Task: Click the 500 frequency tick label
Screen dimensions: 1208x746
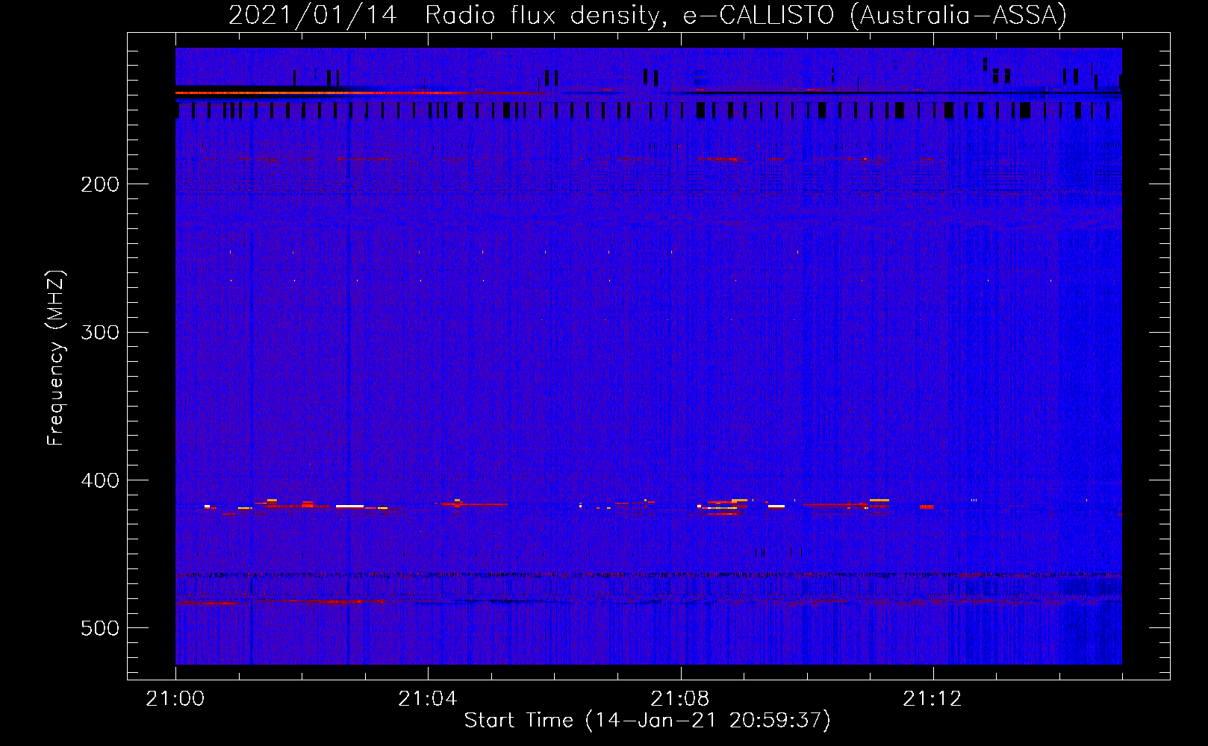Action: coord(100,628)
